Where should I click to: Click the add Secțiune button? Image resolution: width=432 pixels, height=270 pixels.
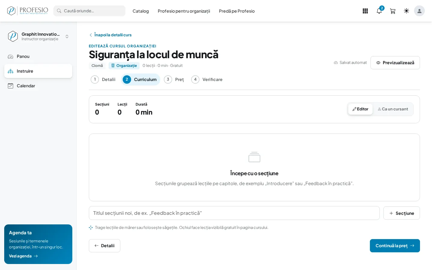(x=402, y=213)
